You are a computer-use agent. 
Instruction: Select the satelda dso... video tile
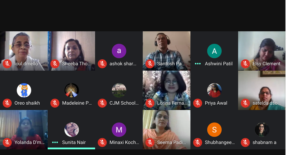point(262,90)
